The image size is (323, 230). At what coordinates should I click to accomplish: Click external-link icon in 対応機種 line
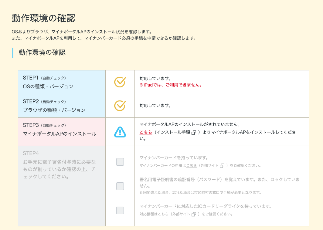pyautogui.click(x=194, y=214)
